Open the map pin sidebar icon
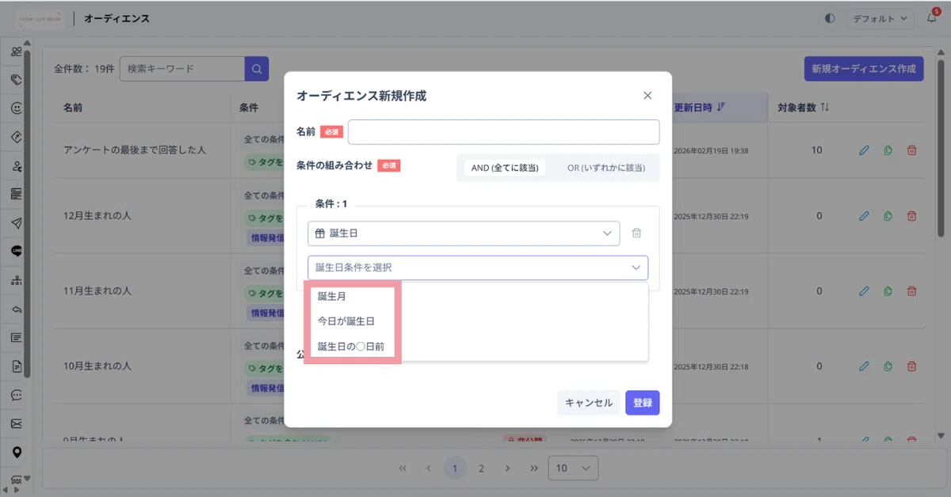 coord(16,452)
